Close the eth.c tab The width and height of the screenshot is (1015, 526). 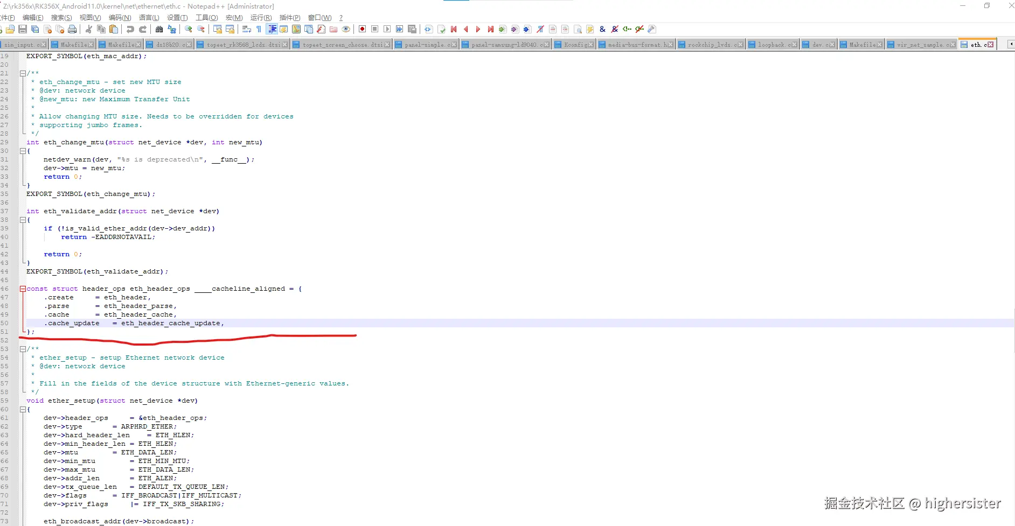(990, 45)
